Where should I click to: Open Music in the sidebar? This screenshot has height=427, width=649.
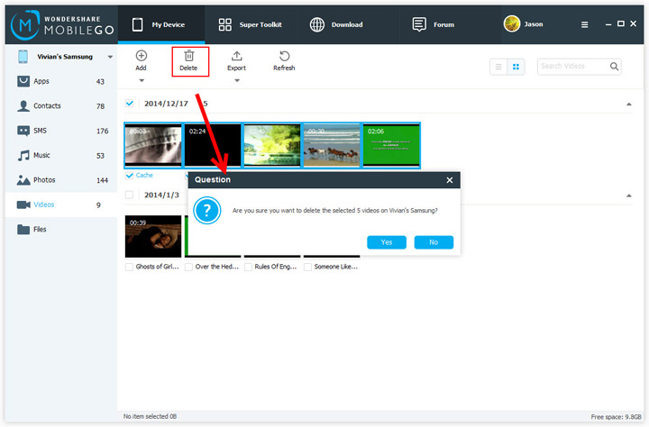[61, 155]
